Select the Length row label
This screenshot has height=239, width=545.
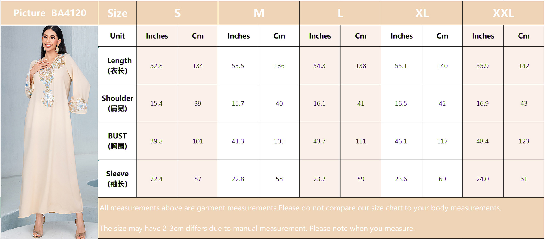tap(118, 65)
